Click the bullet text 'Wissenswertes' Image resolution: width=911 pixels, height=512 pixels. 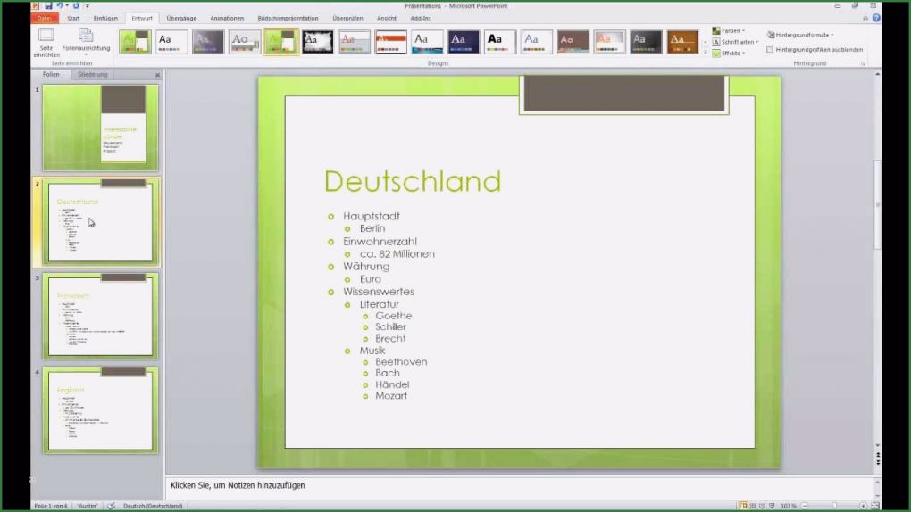(x=378, y=292)
